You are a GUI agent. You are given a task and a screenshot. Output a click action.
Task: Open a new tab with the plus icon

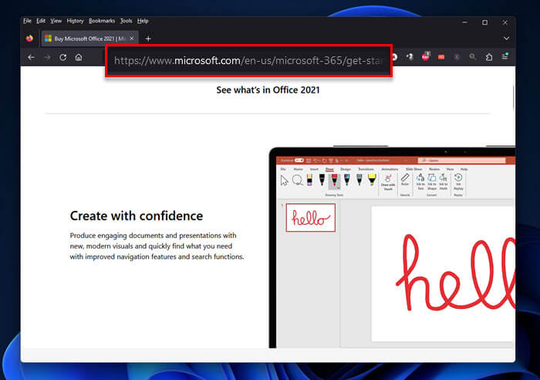point(148,39)
